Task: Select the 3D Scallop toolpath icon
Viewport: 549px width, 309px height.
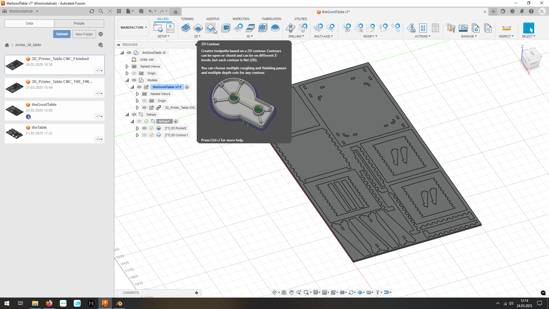Action: point(275,28)
